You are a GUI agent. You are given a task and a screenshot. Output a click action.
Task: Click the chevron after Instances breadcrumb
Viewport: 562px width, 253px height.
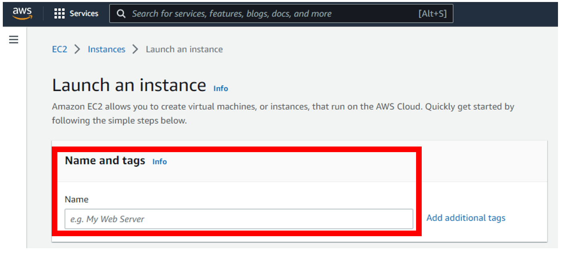coord(135,49)
